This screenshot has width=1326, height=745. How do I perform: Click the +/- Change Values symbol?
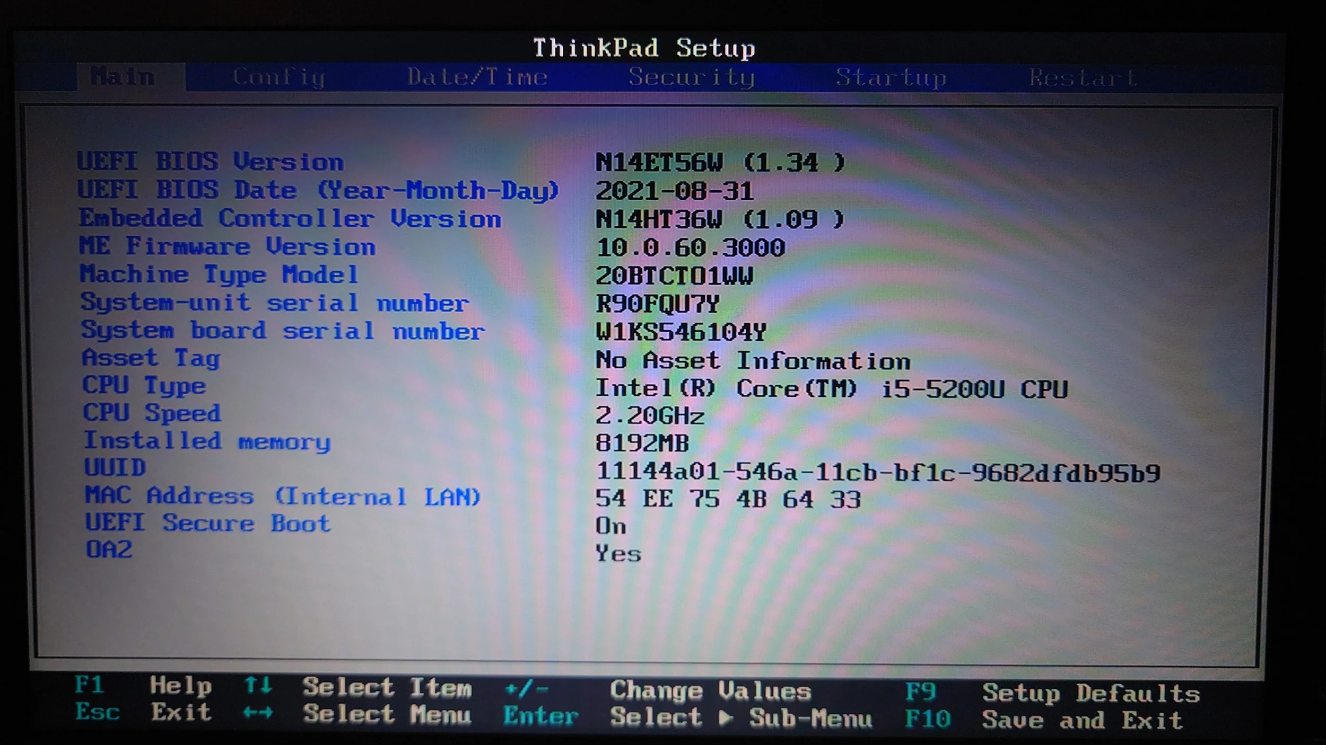tap(526, 689)
